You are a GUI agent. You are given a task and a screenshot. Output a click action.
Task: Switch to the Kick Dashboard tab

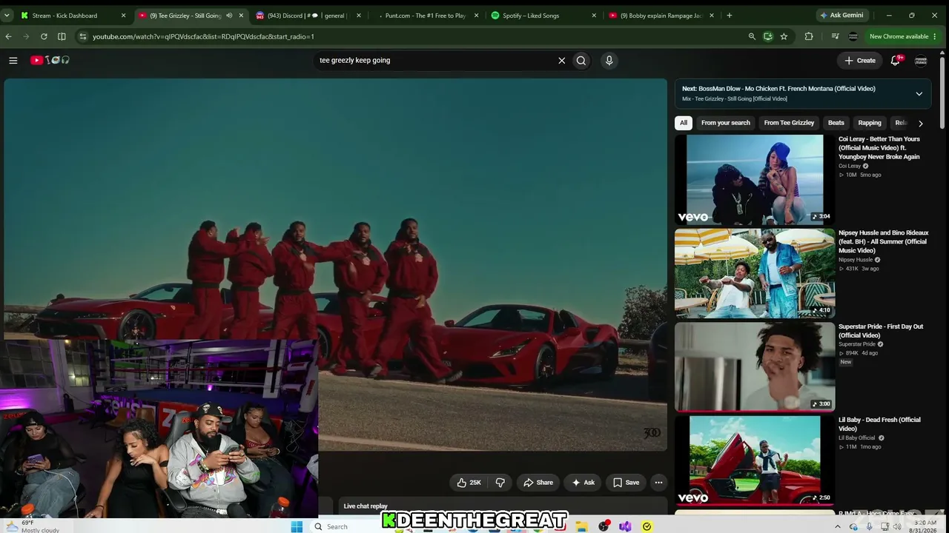click(x=73, y=16)
